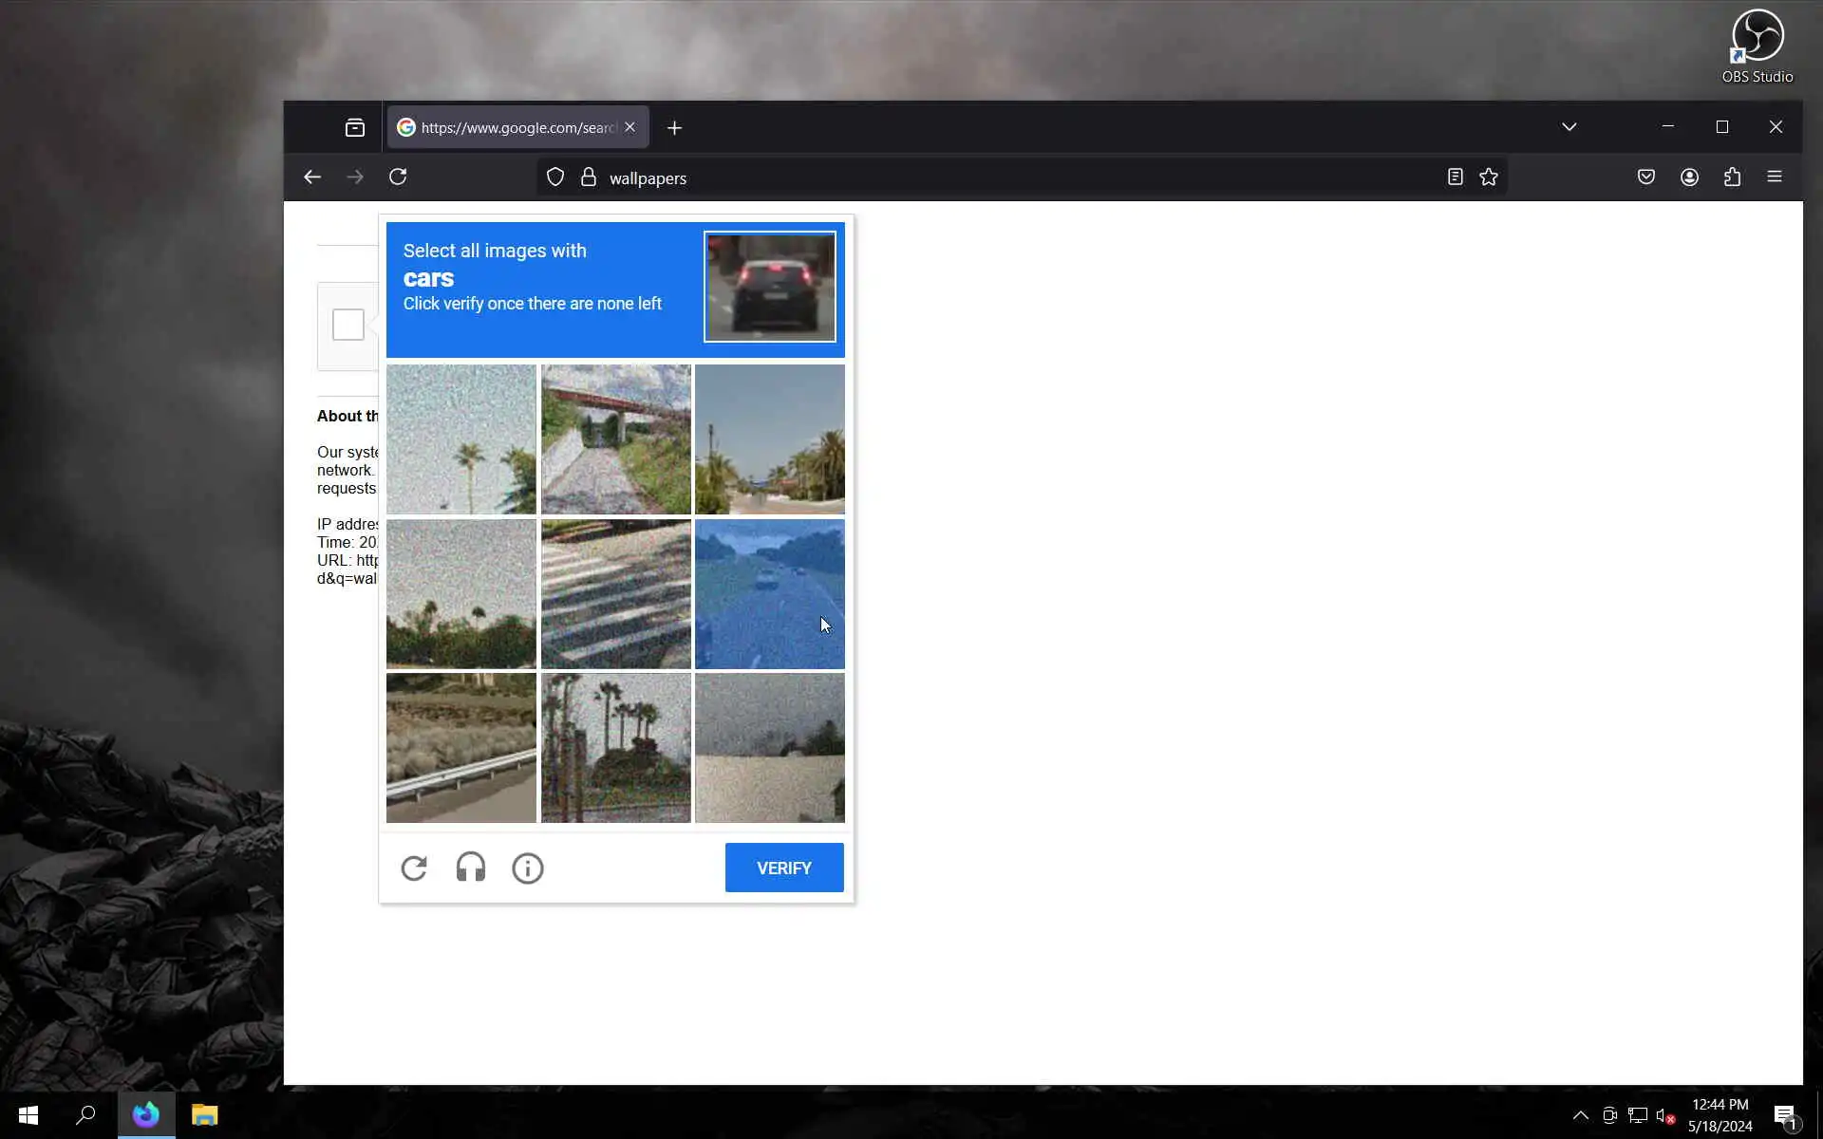Viewport: 1823px width, 1139px height.
Task: Show hidden system tray icons
Action: click(1581, 1115)
